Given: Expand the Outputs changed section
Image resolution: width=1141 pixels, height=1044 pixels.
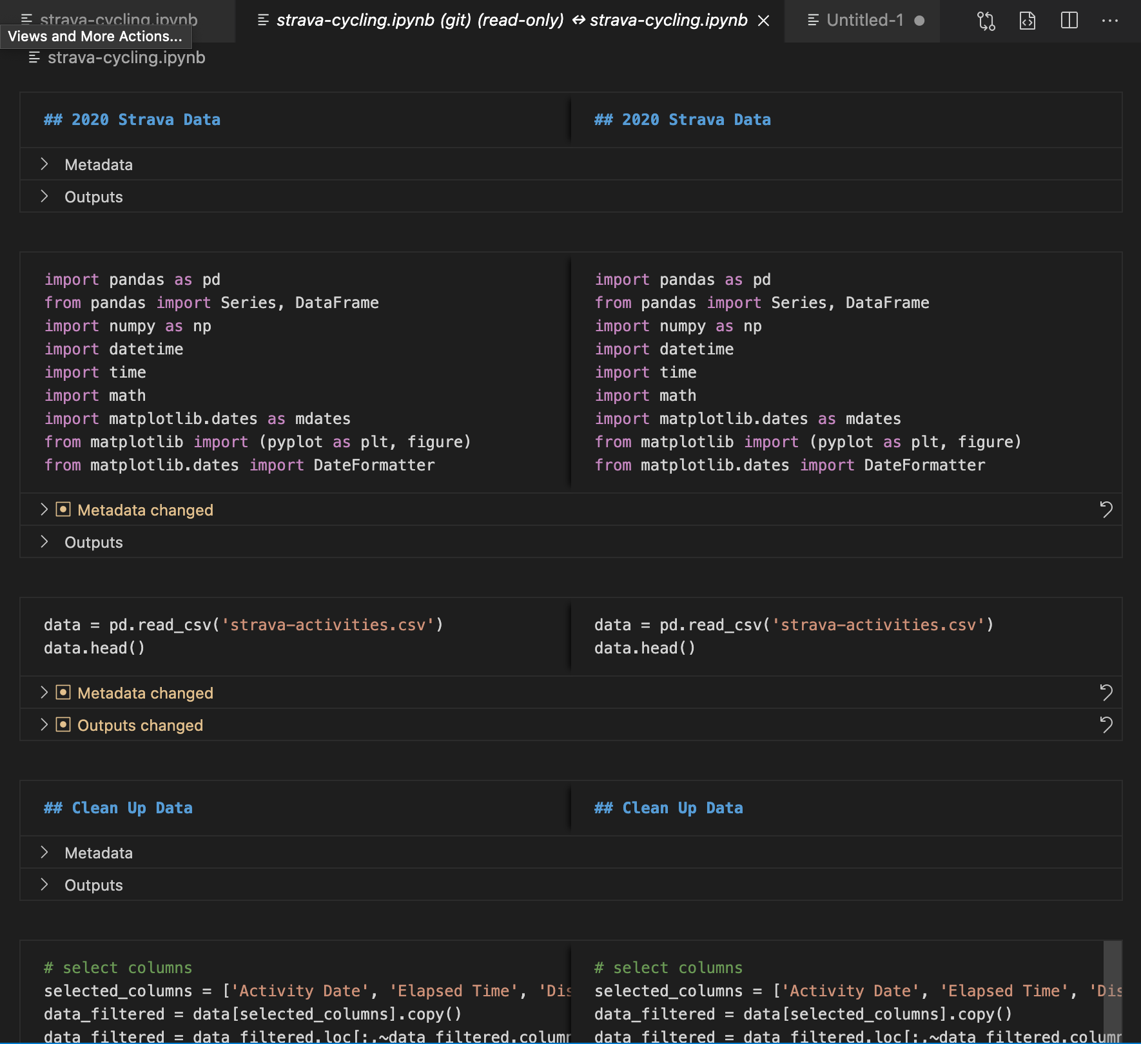Looking at the screenshot, I should pyautogui.click(x=44, y=724).
